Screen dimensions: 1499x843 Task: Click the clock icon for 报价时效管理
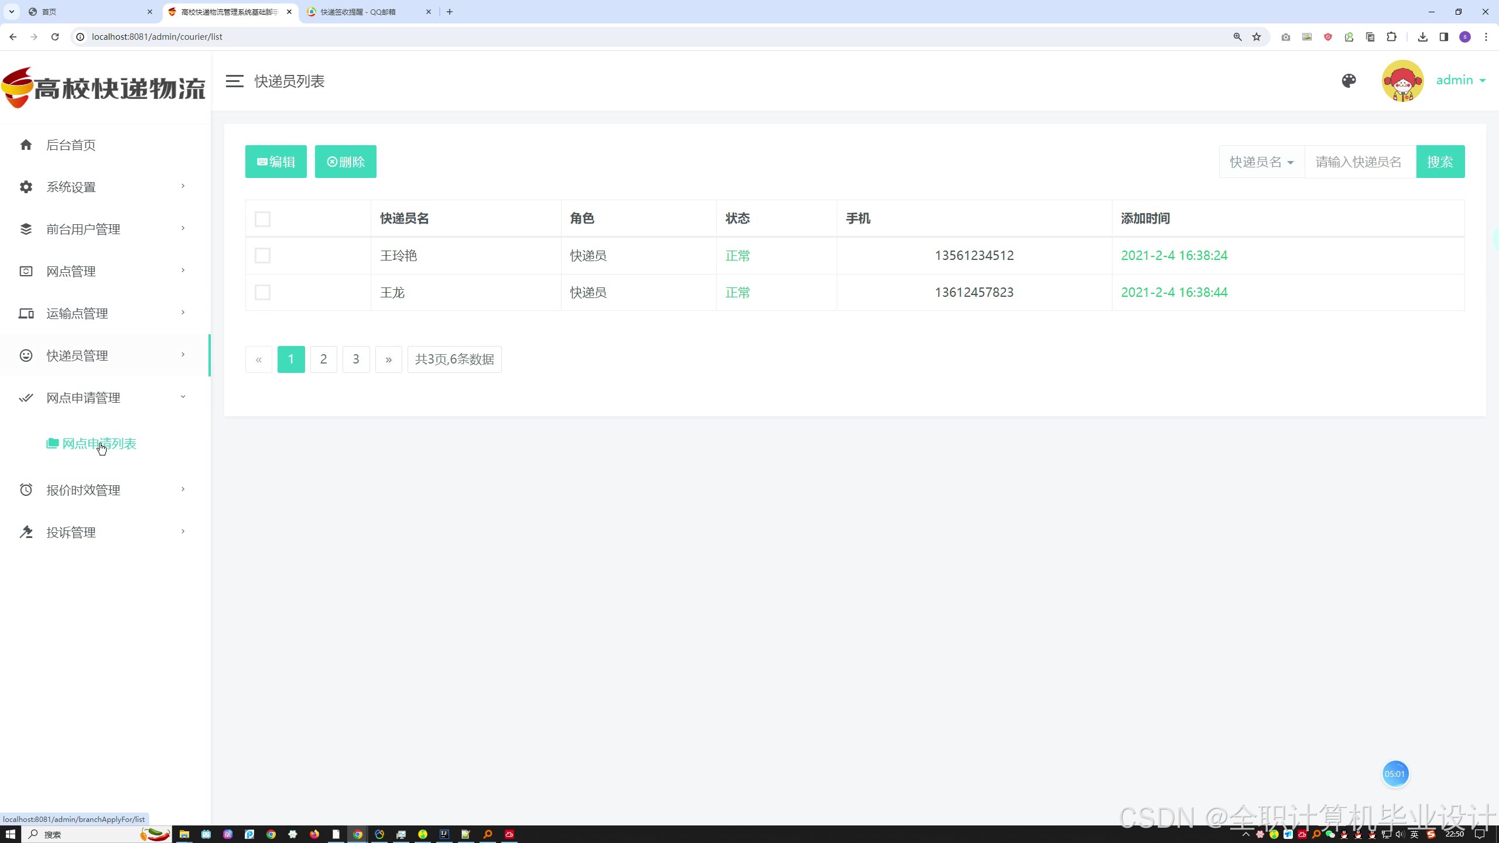[x=26, y=490]
